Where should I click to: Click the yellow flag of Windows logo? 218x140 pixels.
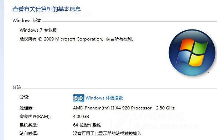point(196,60)
